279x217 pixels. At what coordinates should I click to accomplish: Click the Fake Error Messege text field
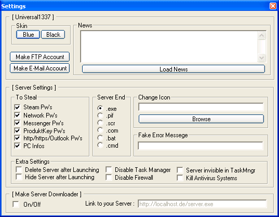(x=201, y=146)
